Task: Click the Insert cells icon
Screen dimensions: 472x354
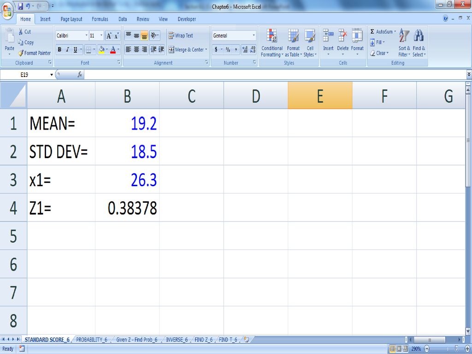Action: 328,36
